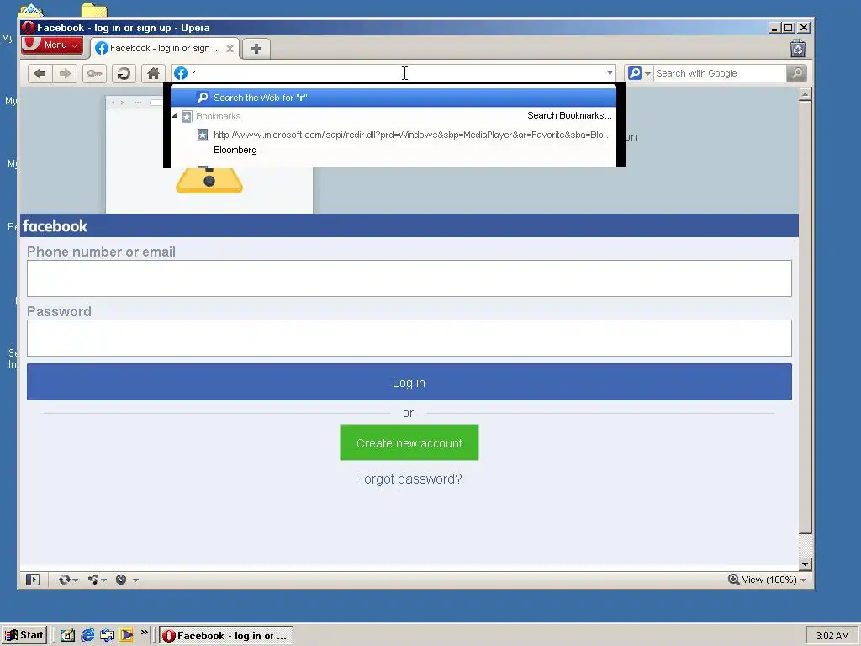Open the search engine selector dropdown
861x646 pixels.
pos(639,73)
